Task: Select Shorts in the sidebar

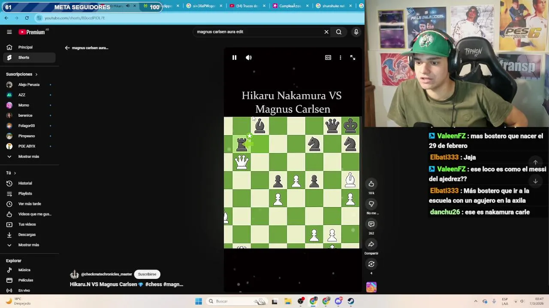Action: 29,57
